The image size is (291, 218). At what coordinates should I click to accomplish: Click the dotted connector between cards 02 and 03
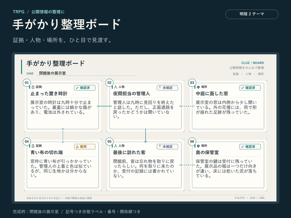(187, 106)
